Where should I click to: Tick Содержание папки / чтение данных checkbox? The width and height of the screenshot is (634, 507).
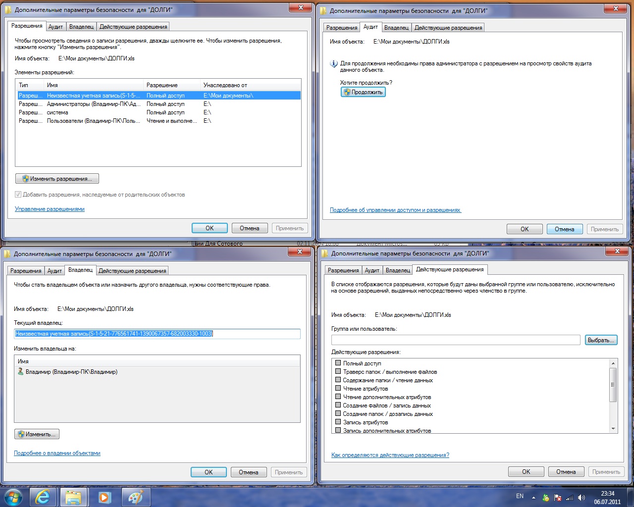[338, 380]
